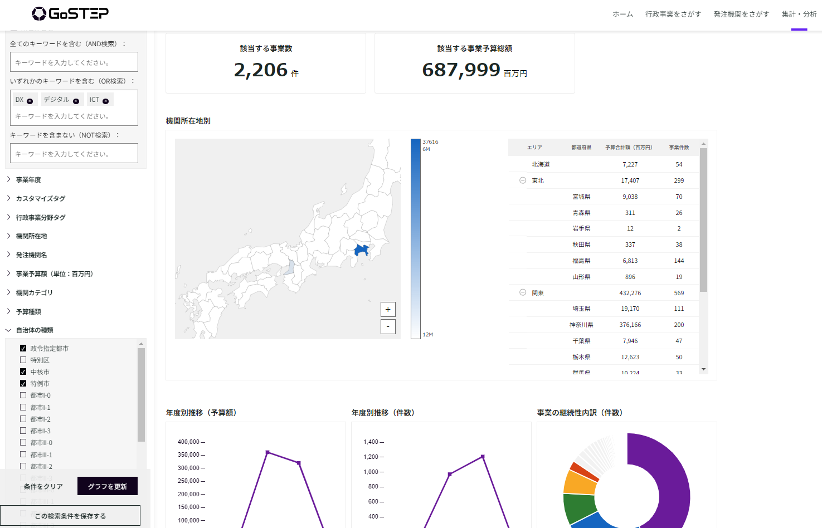Click the 福島県 cell in the table
Image resolution: width=822 pixels, height=528 pixels.
(x=581, y=261)
